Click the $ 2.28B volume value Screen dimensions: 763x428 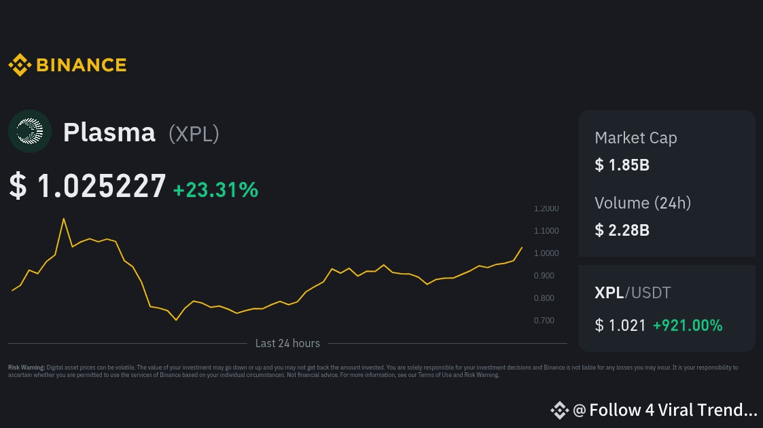[x=622, y=230]
